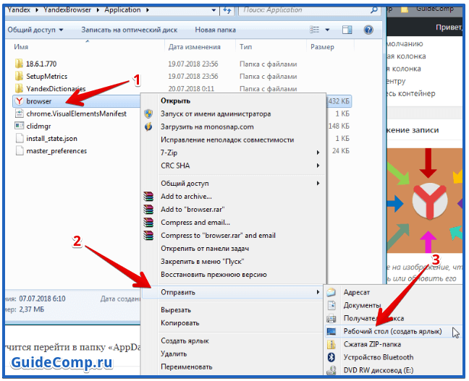Image resolution: width=469 pixels, height=381 pixels.
Task: Select the browser Yandex executable icon
Action: [20, 101]
